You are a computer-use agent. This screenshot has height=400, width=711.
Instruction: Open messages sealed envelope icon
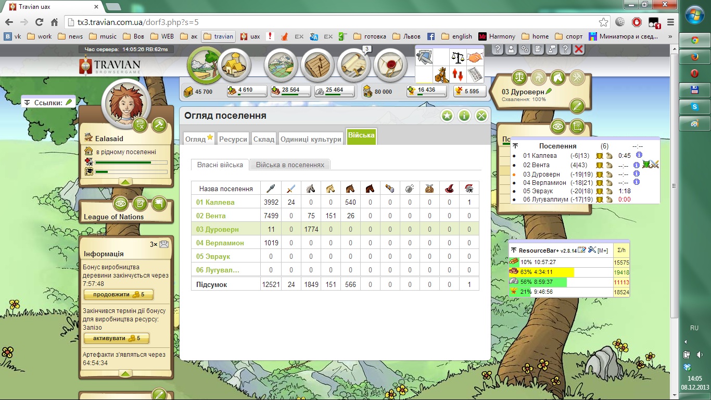390,65
